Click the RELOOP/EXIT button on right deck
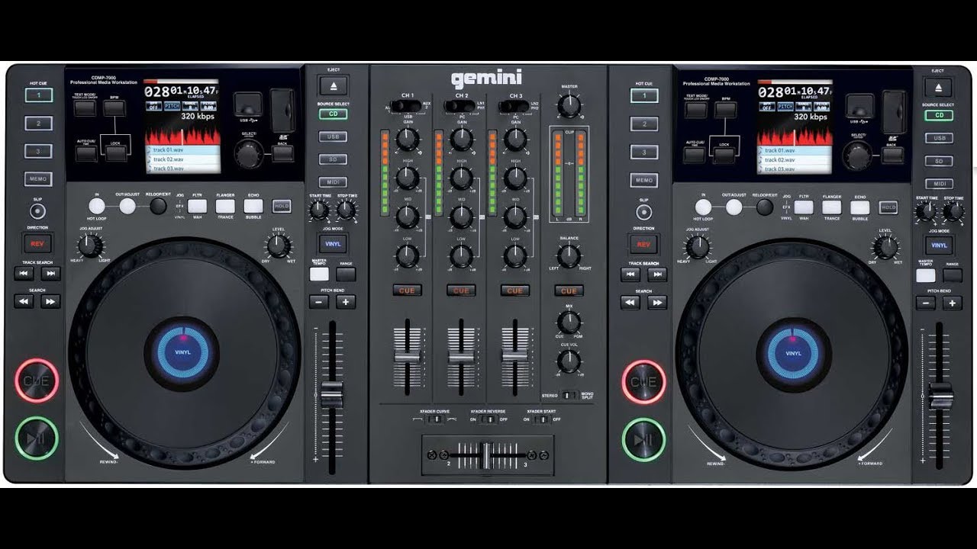The image size is (977, 549). [x=765, y=207]
